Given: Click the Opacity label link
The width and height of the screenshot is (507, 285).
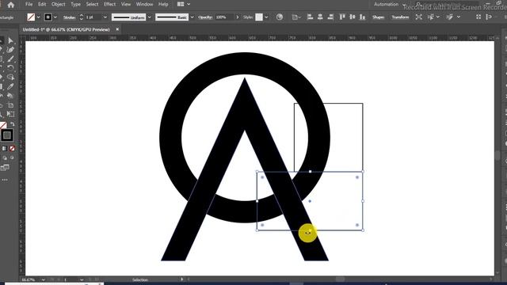Looking at the screenshot, I should coord(205,17).
